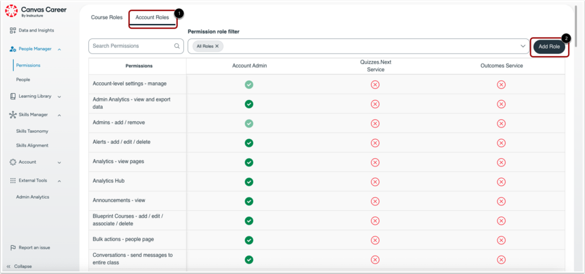Expand the Learning Library section chevron
585x274 pixels.
point(60,97)
